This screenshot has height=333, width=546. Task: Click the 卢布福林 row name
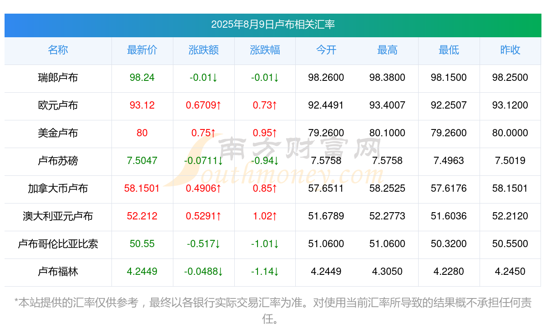pyautogui.click(x=58, y=272)
